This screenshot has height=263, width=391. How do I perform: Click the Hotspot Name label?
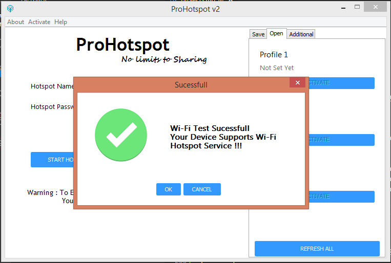[52, 86]
